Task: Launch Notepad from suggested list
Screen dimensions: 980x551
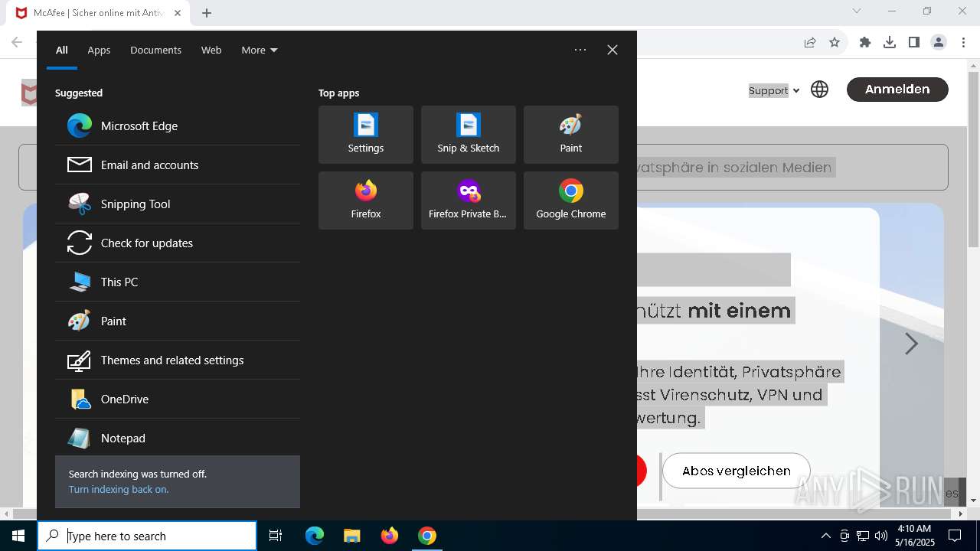Action: [178, 438]
